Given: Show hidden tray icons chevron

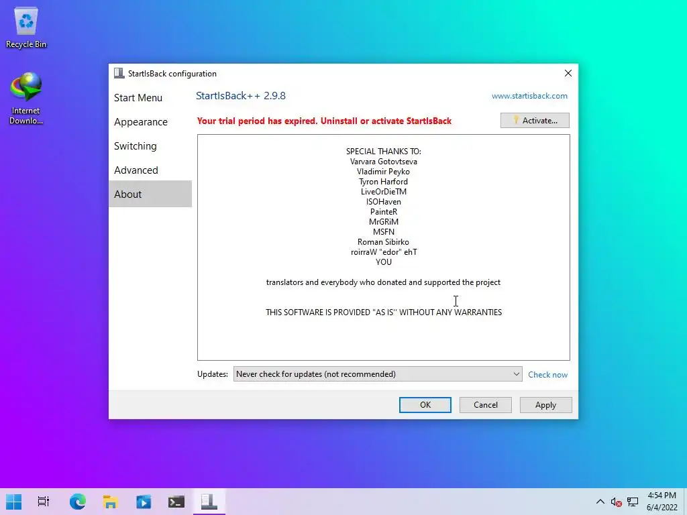Looking at the screenshot, I should [x=600, y=502].
